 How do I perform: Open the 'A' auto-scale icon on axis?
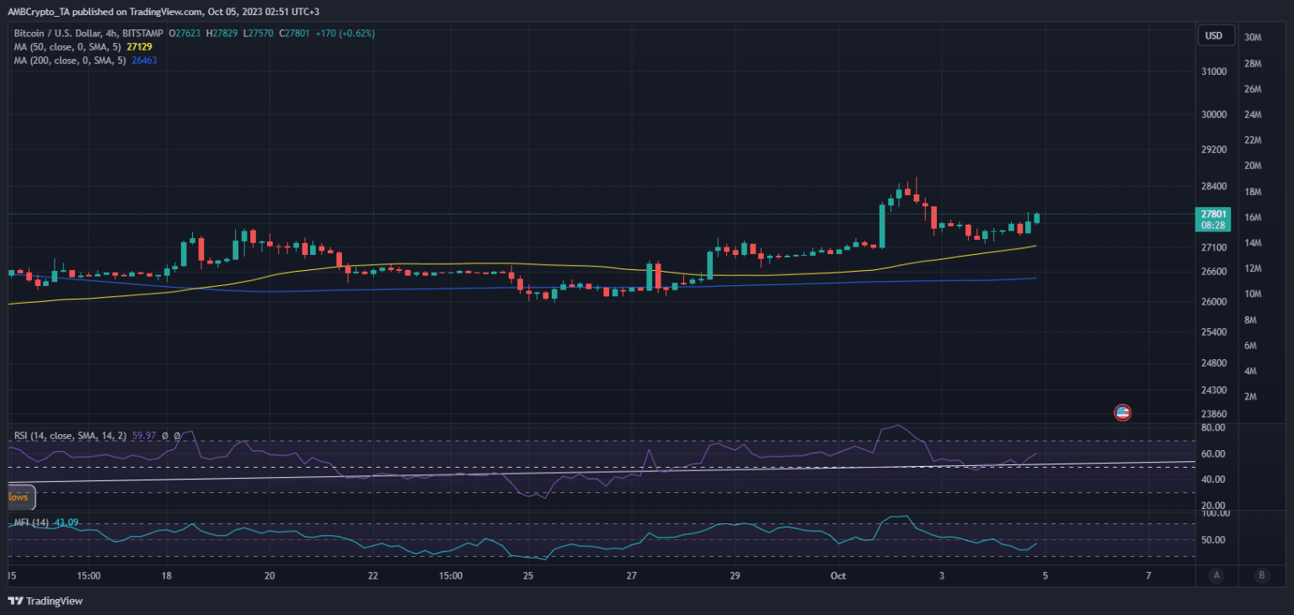click(1216, 575)
